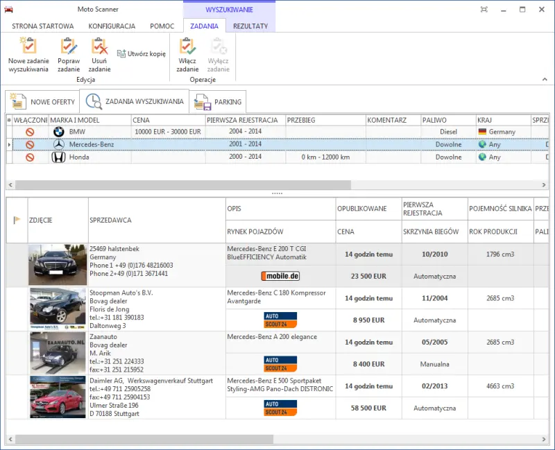Click Popraw zadanie ribbon icon
This screenshot has width=555, height=450.
tap(69, 46)
